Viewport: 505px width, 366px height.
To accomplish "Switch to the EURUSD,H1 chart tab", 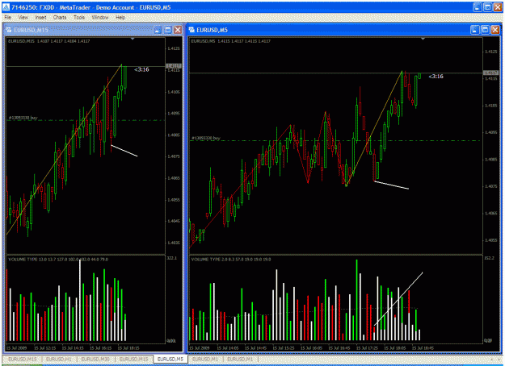I will [59, 359].
